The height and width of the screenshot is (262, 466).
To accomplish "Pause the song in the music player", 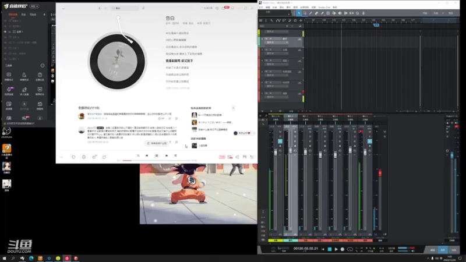I will [x=157, y=155].
